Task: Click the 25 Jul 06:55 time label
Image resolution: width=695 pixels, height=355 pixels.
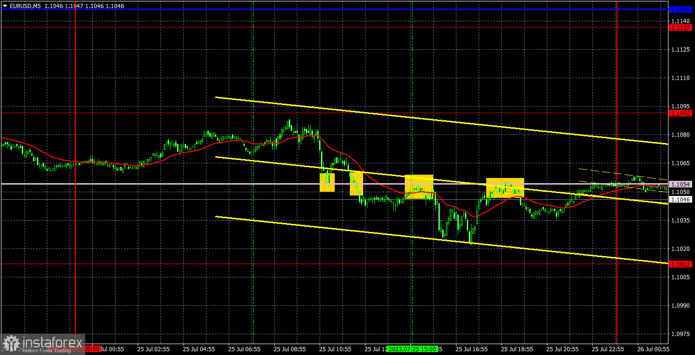Action: (x=244, y=349)
